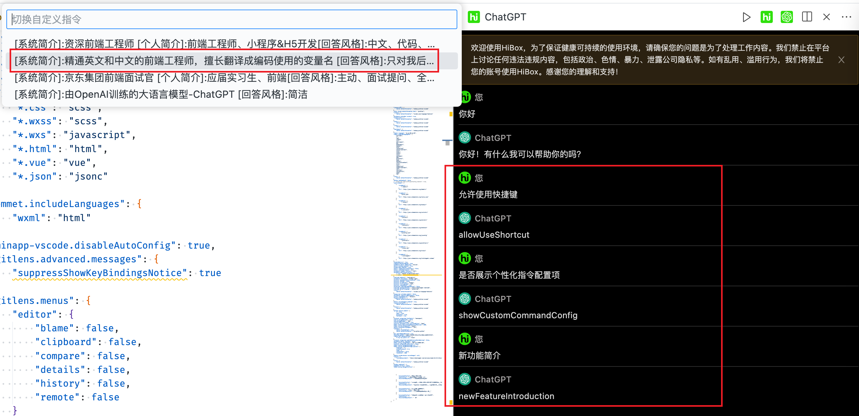Viewport: 859px width, 416px height.
Task: Click the ChatGPT swirl icon in toolbar
Action: [x=786, y=17]
